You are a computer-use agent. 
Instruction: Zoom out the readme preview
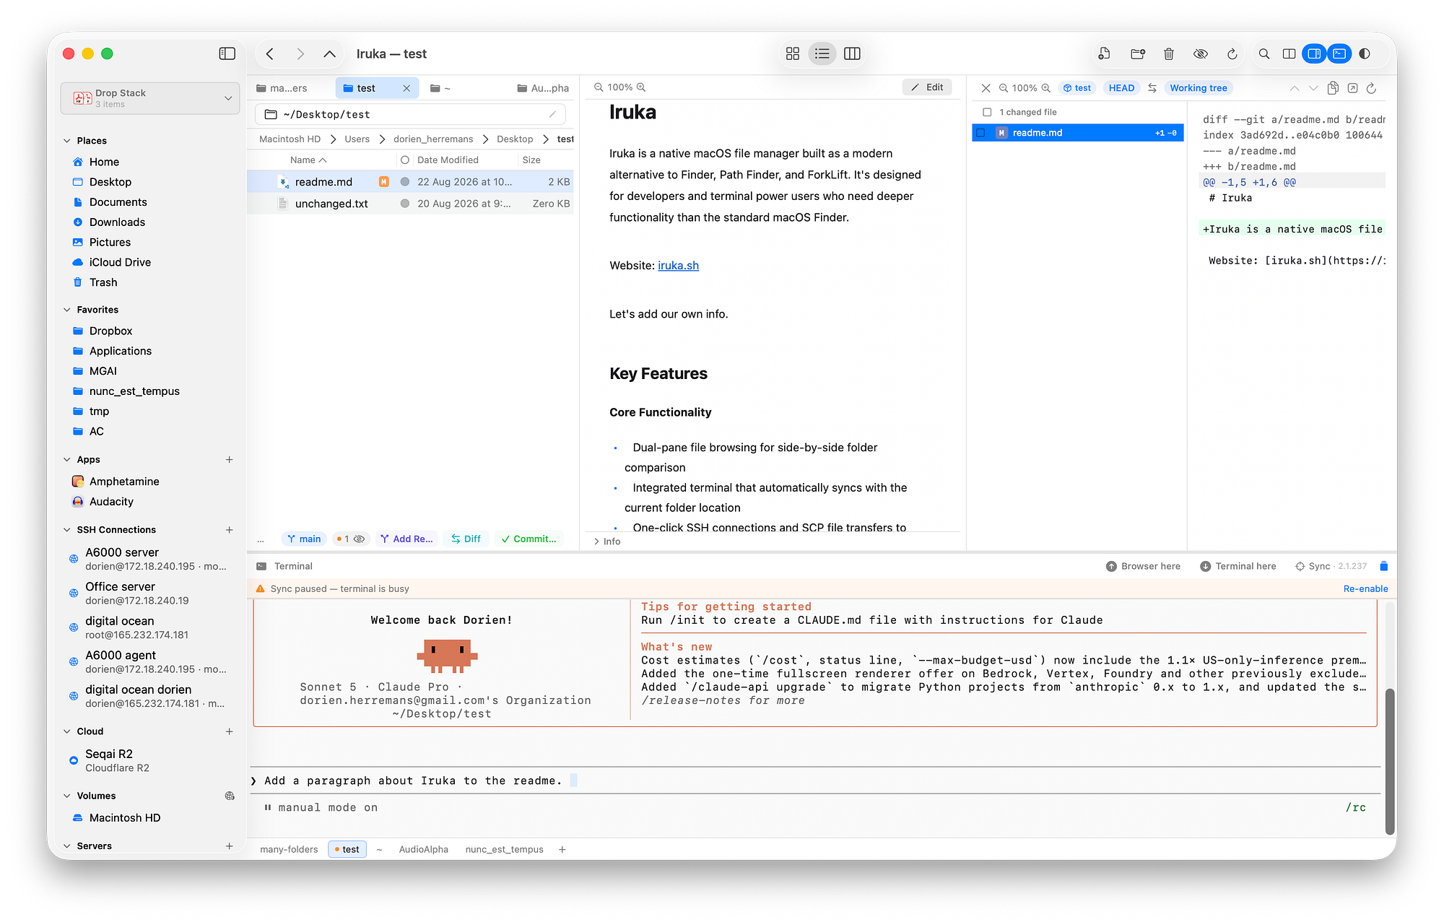coord(599,87)
